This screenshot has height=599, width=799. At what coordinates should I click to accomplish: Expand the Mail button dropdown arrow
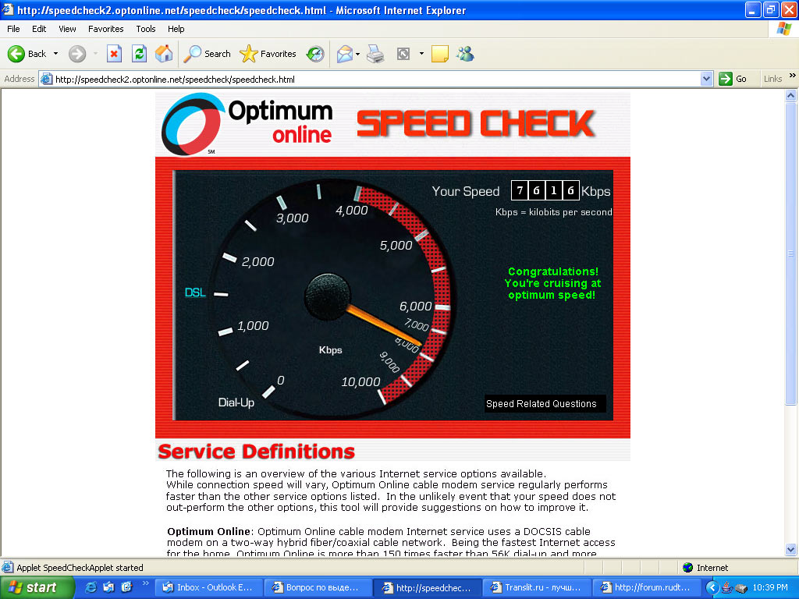coord(357,54)
